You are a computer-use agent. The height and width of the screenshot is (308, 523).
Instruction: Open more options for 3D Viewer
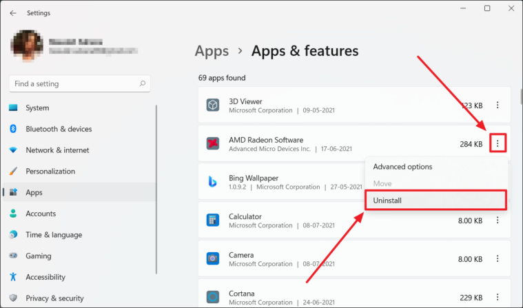(x=498, y=105)
